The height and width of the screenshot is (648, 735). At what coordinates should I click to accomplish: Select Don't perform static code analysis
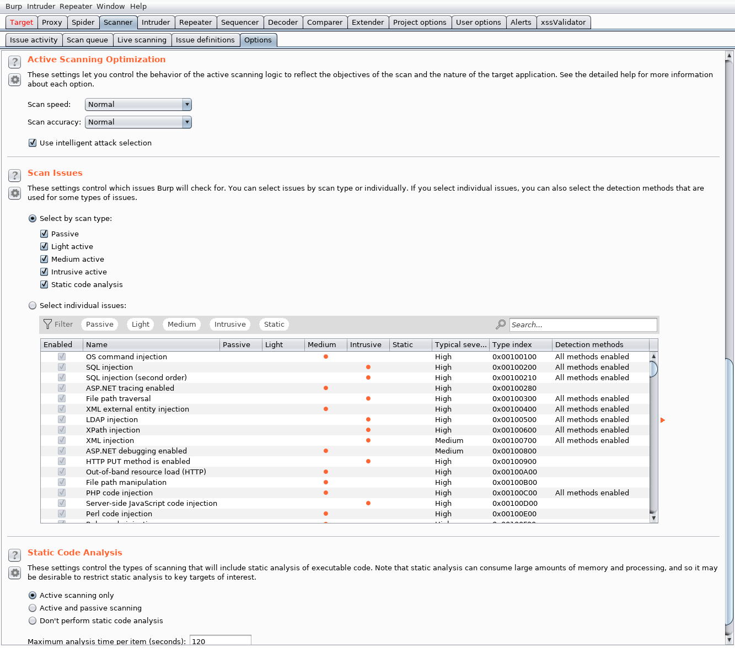coord(33,620)
